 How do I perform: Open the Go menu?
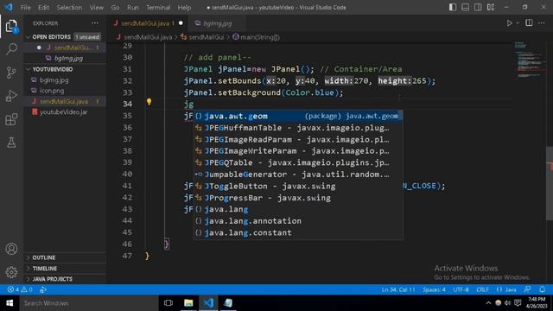pyautogui.click(x=115, y=8)
